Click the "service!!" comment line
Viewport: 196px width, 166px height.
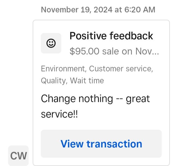coord(59,114)
